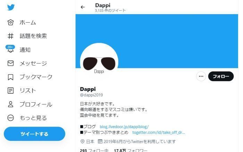Compose with the ツイートする button
This screenshot has width=243, height=152.
pos(34,134)
